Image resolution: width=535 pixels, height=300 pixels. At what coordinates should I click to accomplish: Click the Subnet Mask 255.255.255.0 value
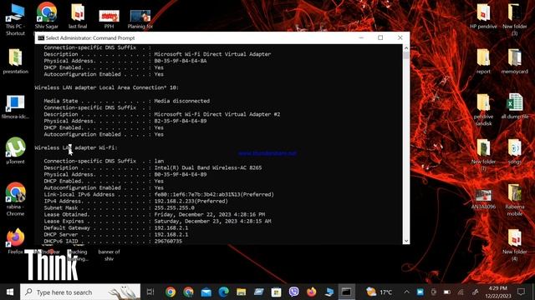175,207
